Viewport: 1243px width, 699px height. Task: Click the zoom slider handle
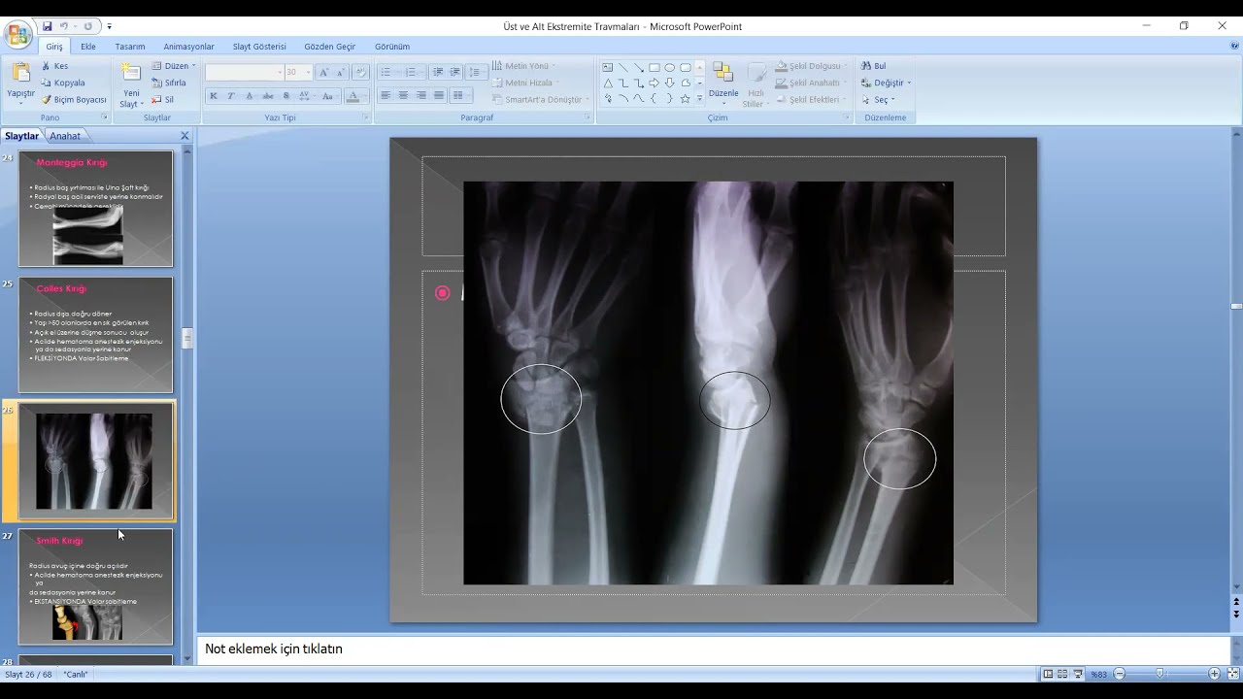[1159, 674]
